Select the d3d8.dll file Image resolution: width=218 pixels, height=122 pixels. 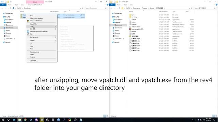134,24
